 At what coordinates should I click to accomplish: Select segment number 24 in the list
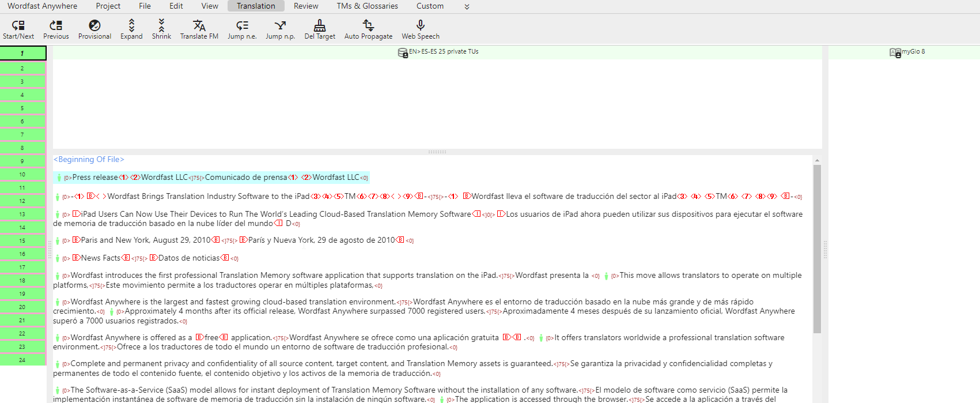22,360
